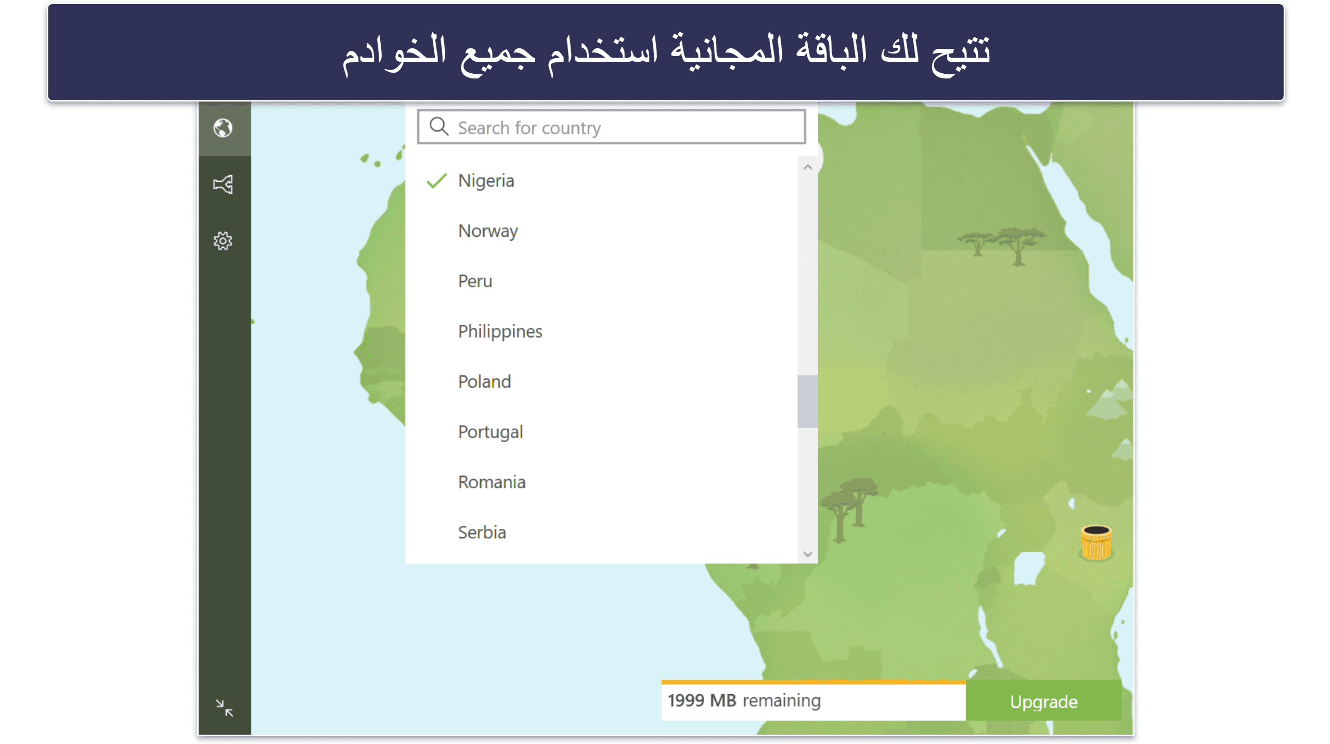Click the country list scrollbar thumb
The image size is (1330, 744).
pos(807,401)
